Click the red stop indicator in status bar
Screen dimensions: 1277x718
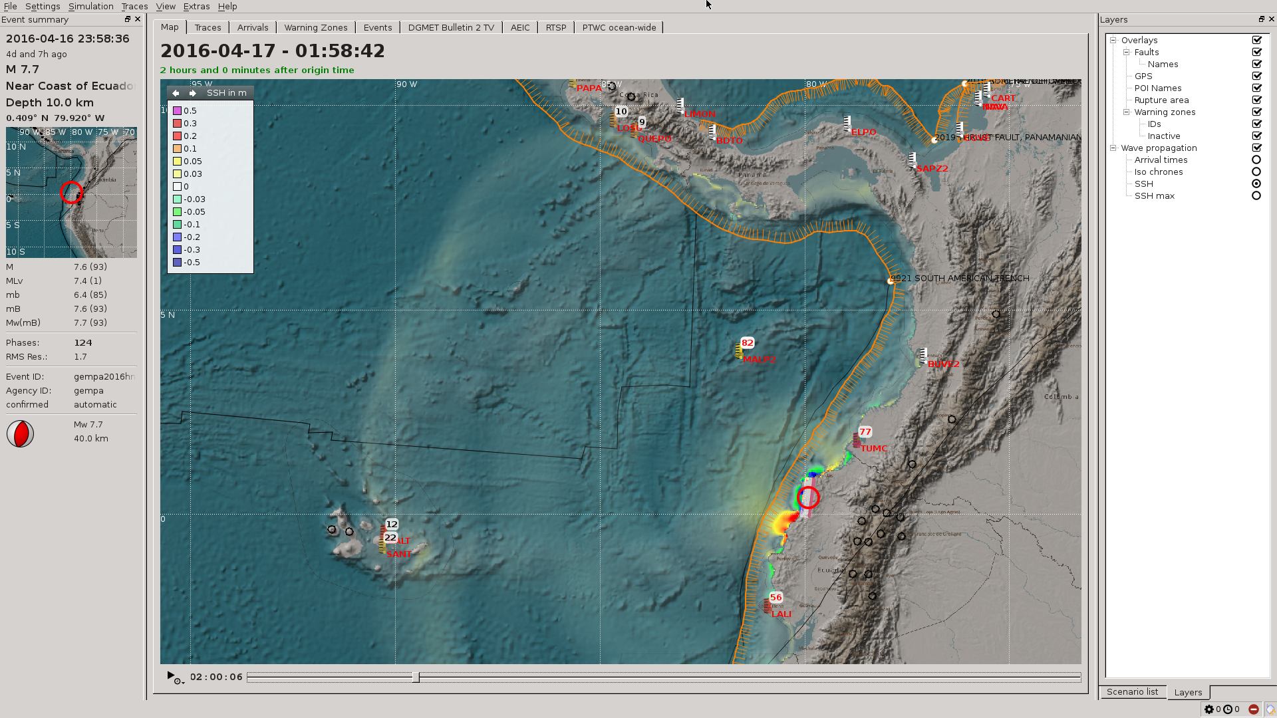(x=1254, y=709)
